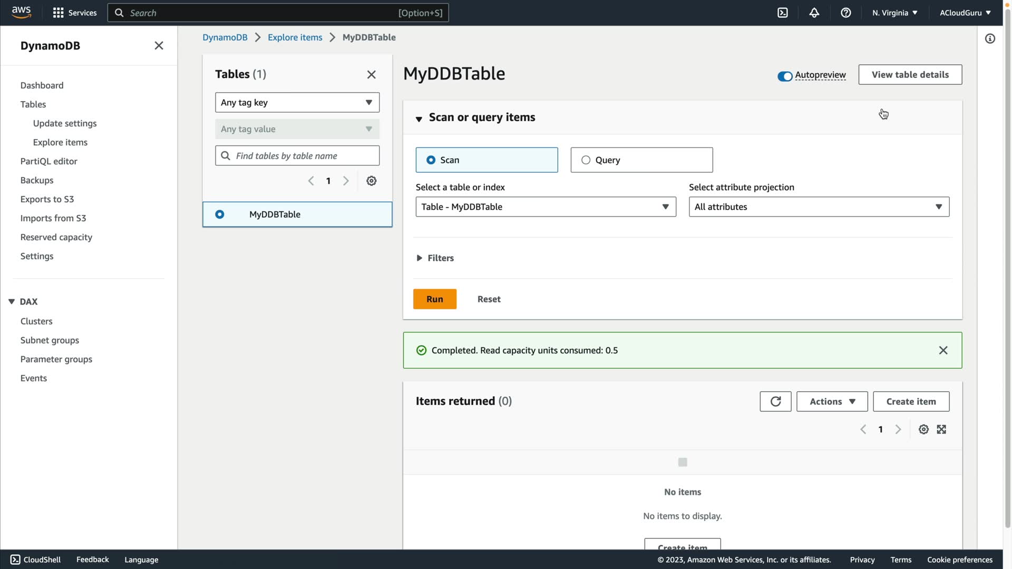Viewport: 1012px width, 569px height.
Task: Expand items table to full screen
Action: tap(941, 429)
